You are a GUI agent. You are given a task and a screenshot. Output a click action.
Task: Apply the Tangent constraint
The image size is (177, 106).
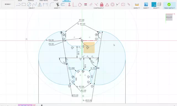coord(80,4)
